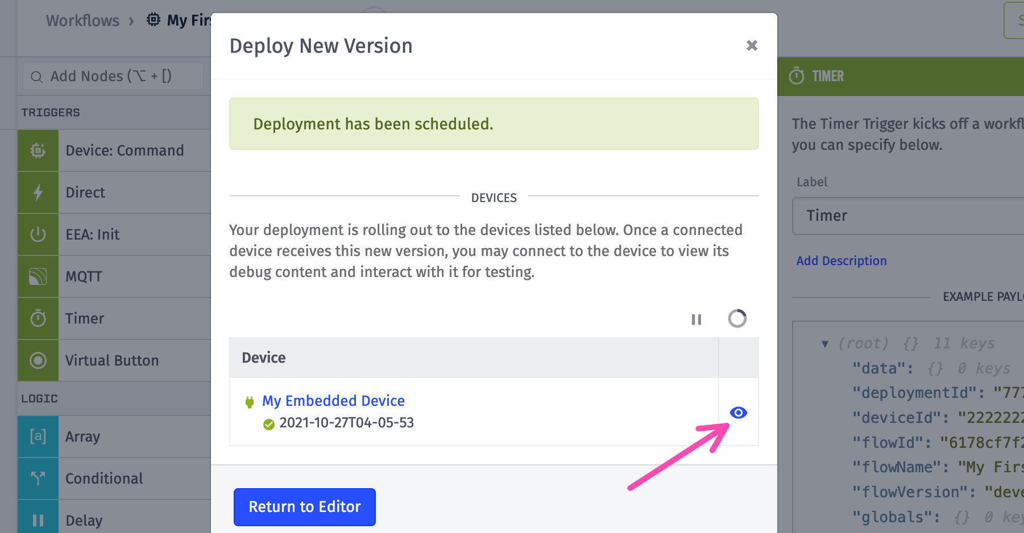Click the 2021-10-27T04-05-53 version text
The height and width of the screenshot is (533, 1024).
(x=347, y=423)
